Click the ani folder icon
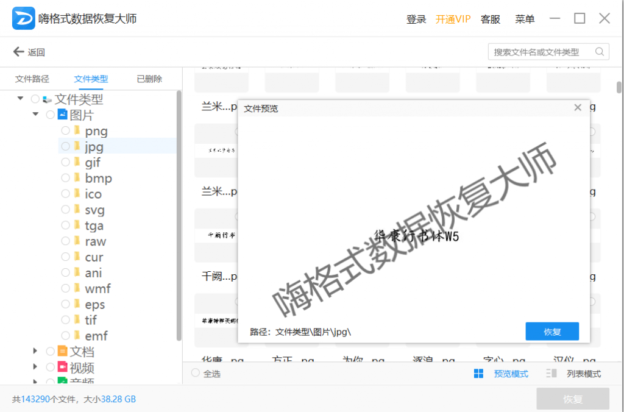 [77, 272]
